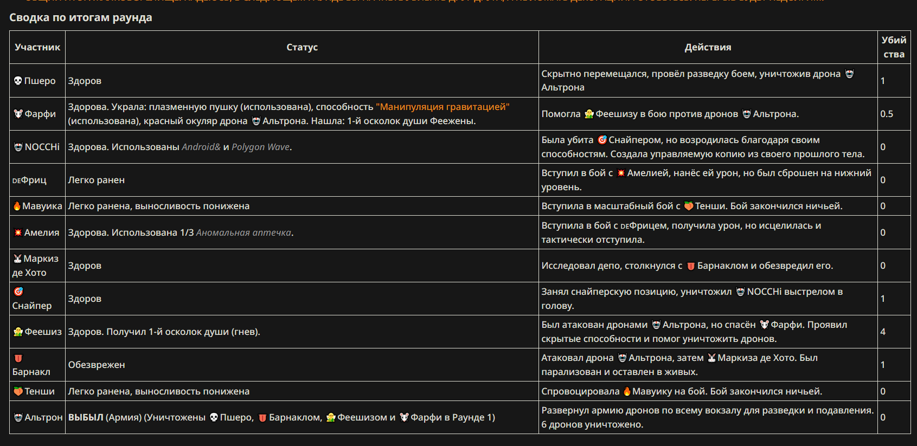Click the fire icon beside Мавуика in Участник column

(x=17, y=206)
